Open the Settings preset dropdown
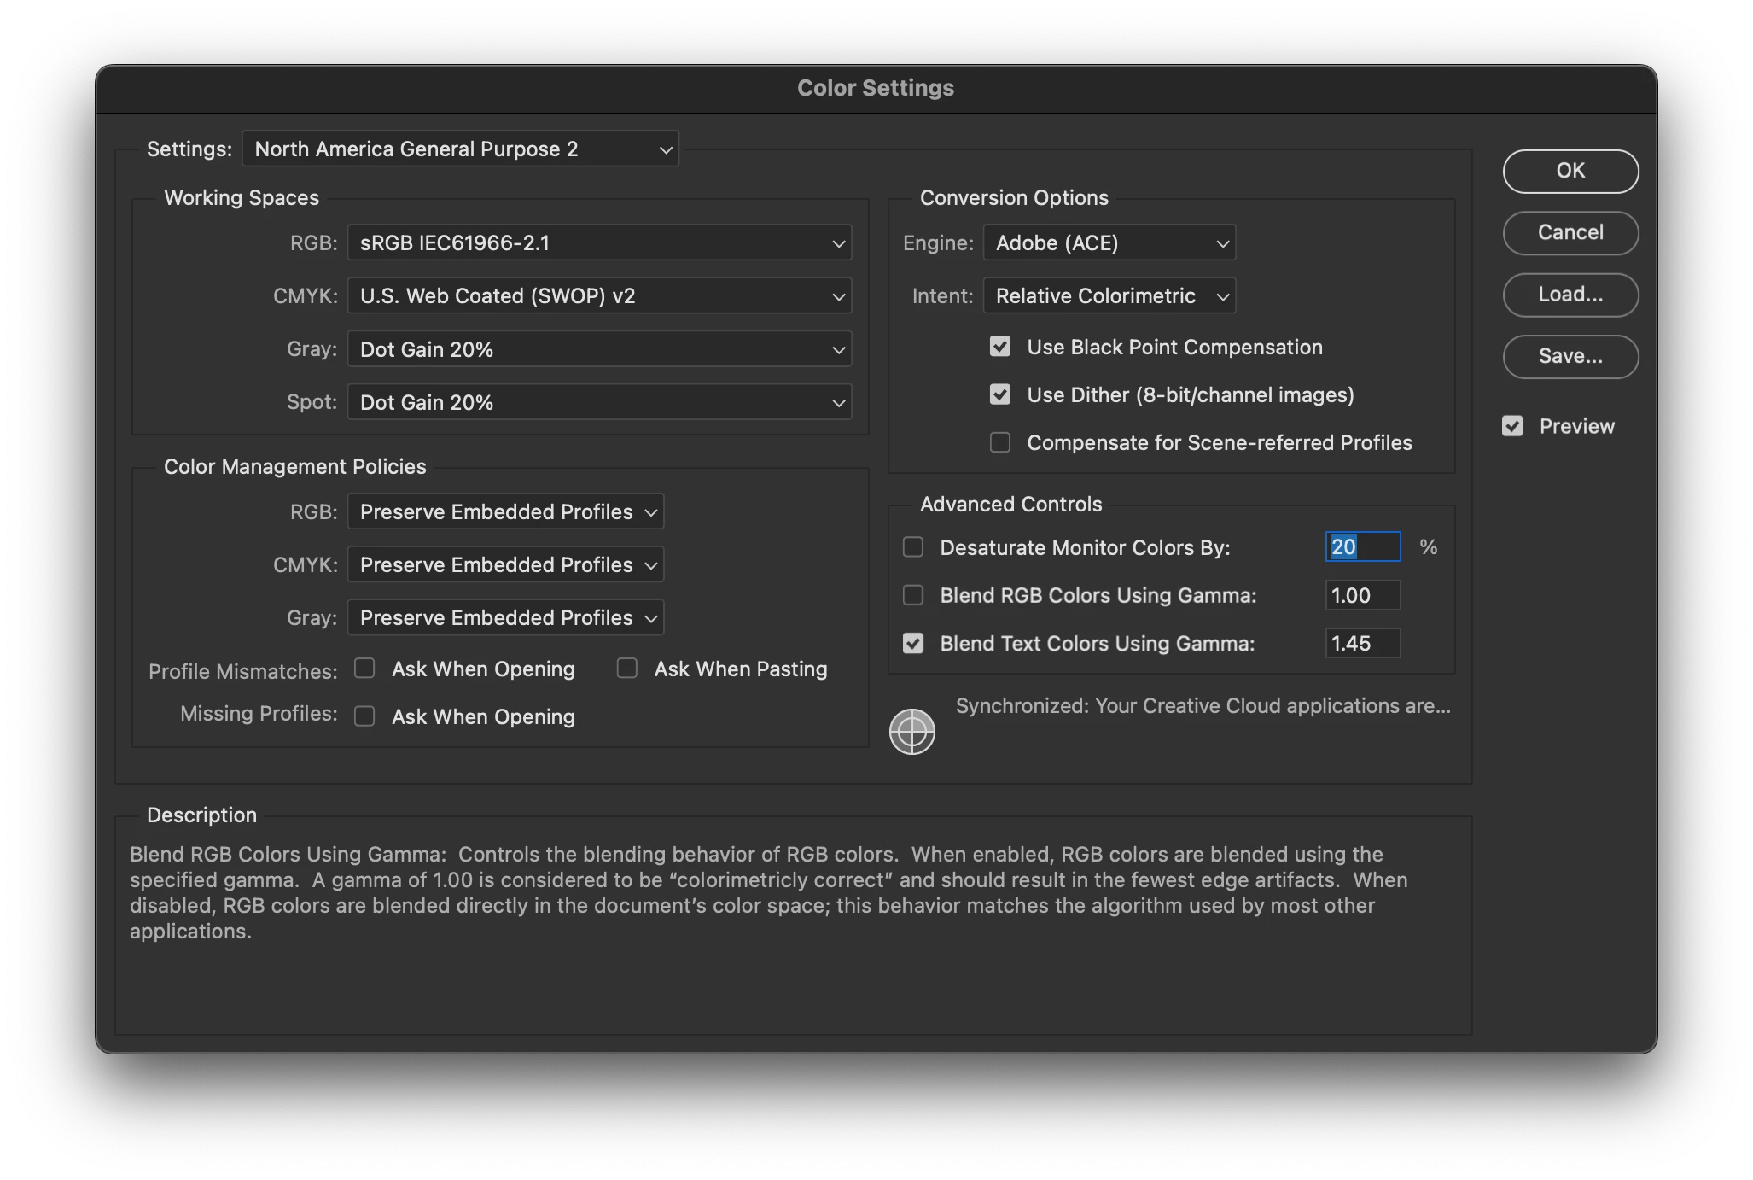 [x=461, y=149]
